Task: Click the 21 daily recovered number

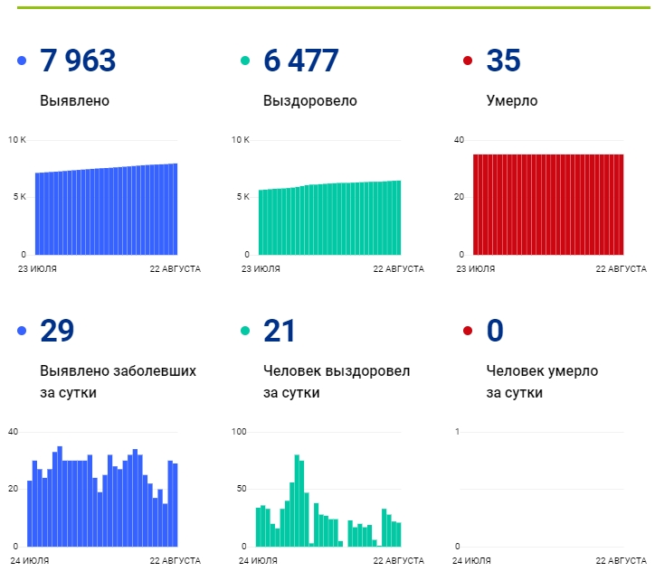Action: click(279, 331)
